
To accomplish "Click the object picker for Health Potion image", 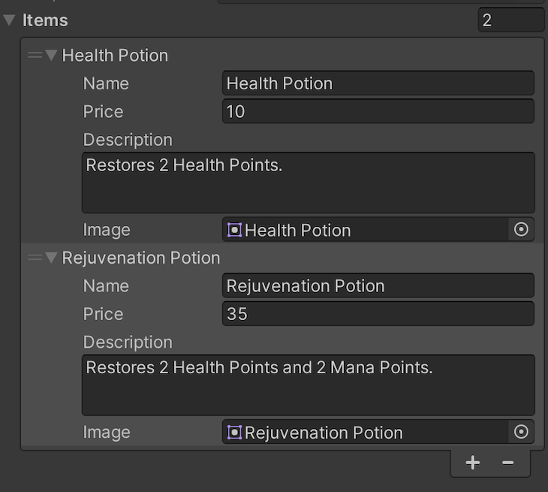I will click(521, 230).
